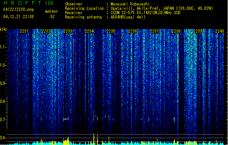Click the meteor label text
This screenshot has height=145, width=228.
[x=51, y=11]
